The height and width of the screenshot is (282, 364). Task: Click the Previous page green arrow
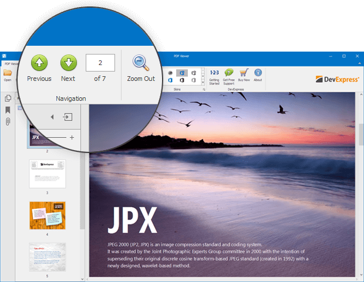tap(39, 63)
